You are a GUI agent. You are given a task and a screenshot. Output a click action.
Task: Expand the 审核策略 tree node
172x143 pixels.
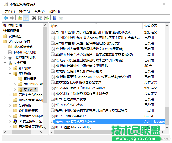15,79
